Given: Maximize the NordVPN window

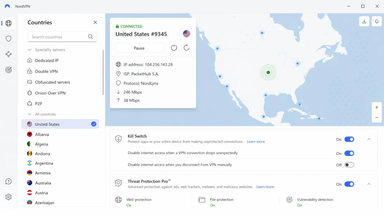Looking at the screenshot, I should coord(363,6).
